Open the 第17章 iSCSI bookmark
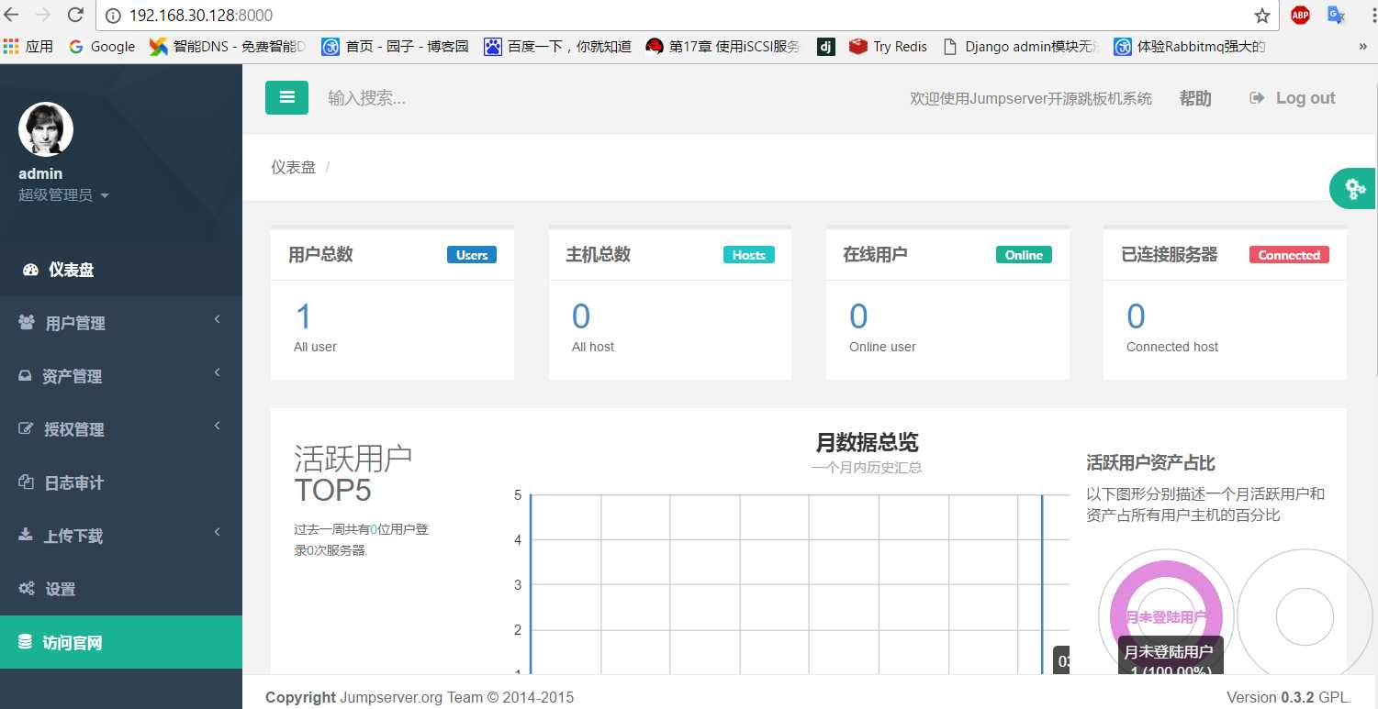The height and width of the screenshot is (709, 1378). point(723,46)
